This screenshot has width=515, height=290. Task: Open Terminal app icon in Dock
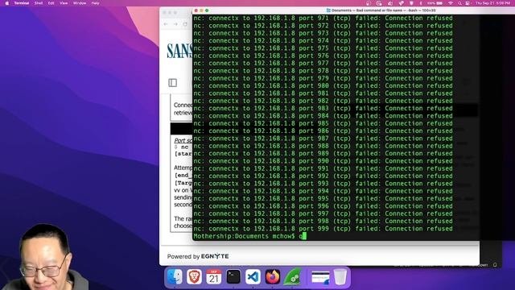pyautogui.click(x=233, y=277)
